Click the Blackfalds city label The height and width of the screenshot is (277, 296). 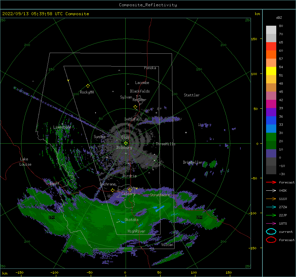pos(140,91)
